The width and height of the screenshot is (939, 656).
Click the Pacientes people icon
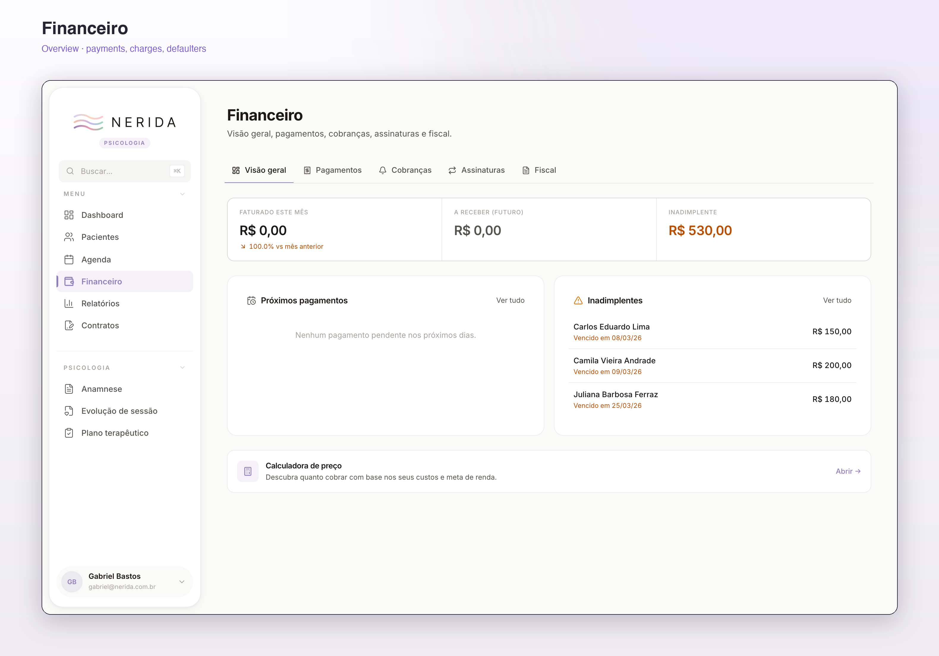(69, 237)
